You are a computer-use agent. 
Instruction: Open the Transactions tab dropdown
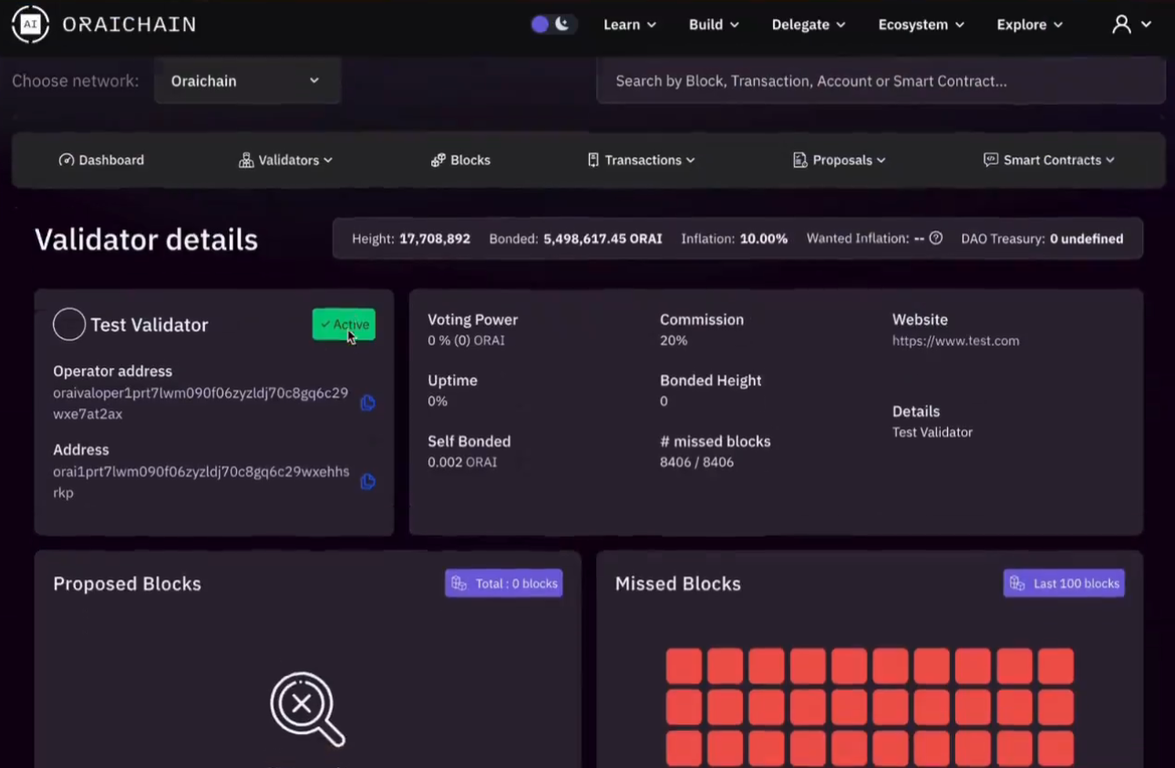point(642,159)
